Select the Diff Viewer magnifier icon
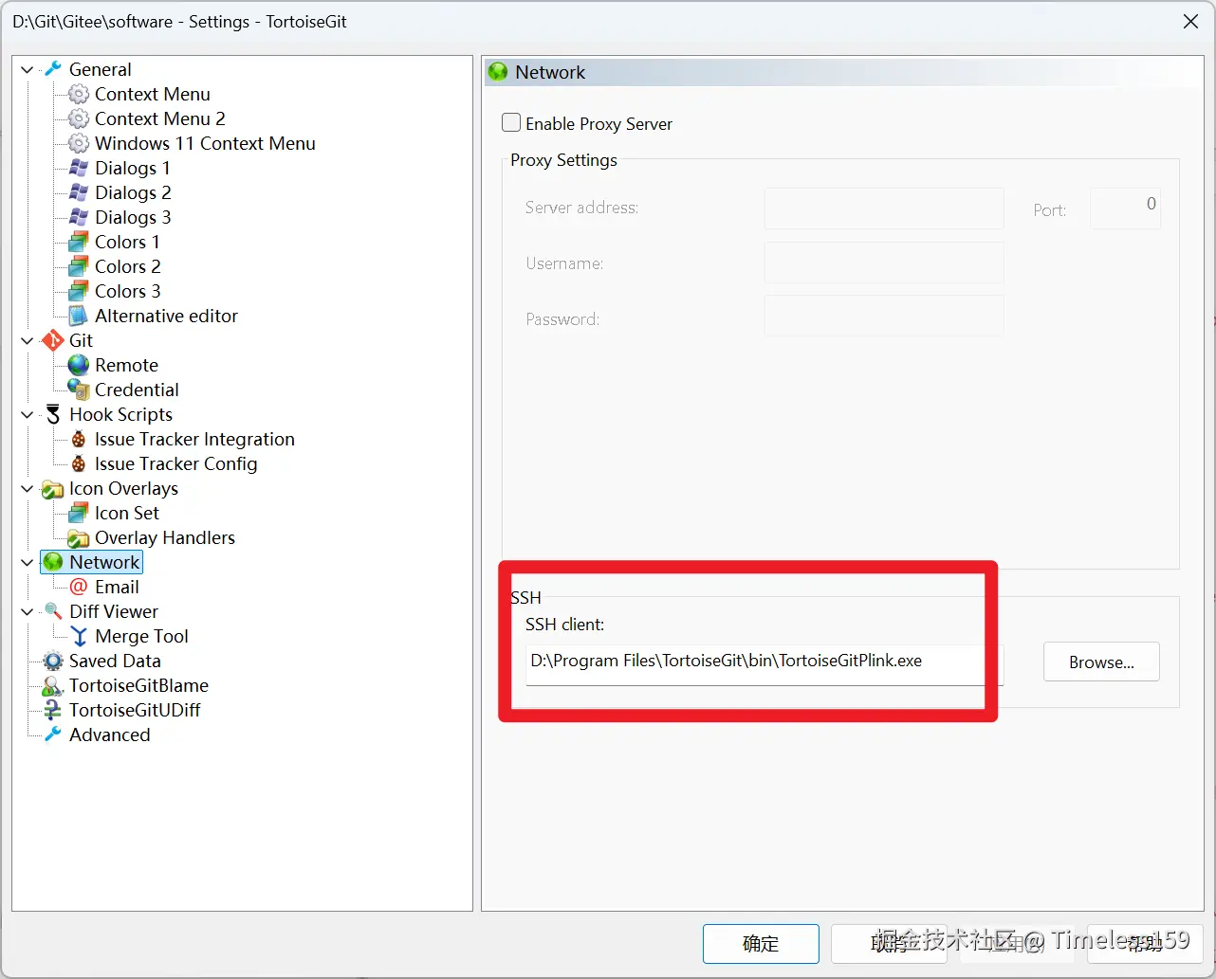Screen dimensions: 1216x979 coord(53,611)
